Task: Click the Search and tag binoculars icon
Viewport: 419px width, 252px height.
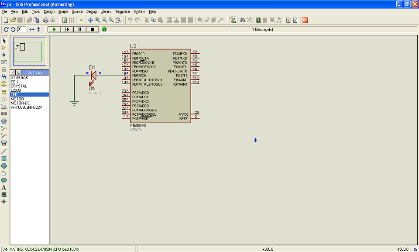Action: 242,20
